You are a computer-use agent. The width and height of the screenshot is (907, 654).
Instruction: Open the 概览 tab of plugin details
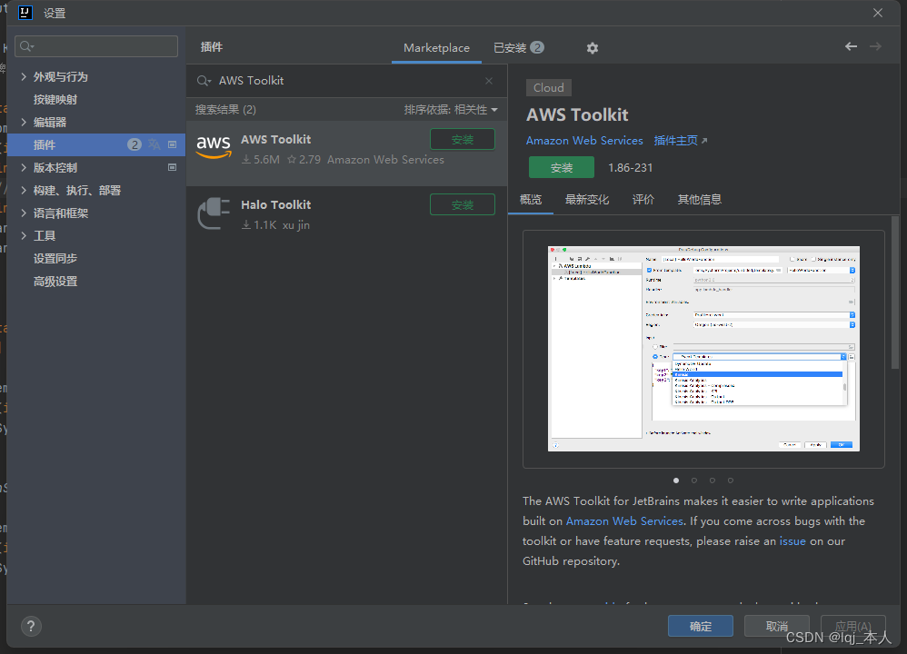[x=531, y=200]
